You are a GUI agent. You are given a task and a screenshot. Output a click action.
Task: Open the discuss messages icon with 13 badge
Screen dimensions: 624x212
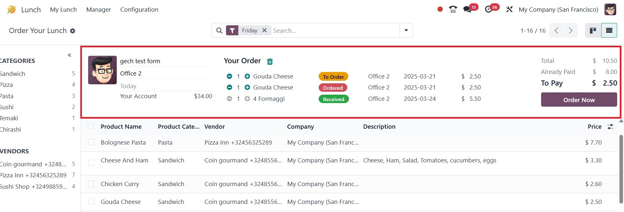pos(467,9)
